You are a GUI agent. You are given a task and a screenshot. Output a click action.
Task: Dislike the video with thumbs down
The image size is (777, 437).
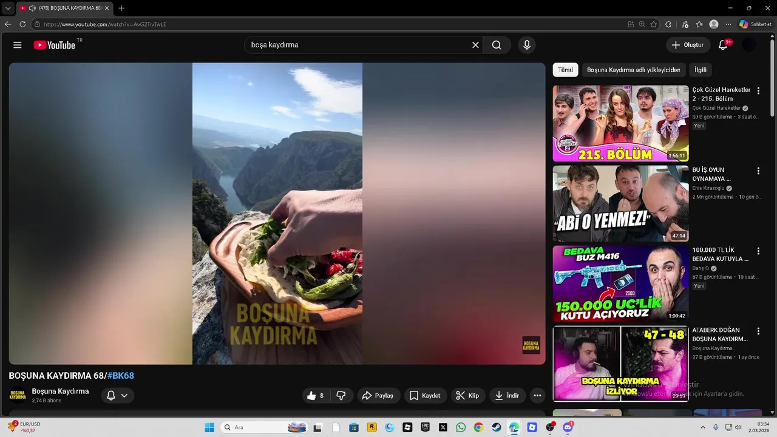pyautogui.click(x=341, y=396)
